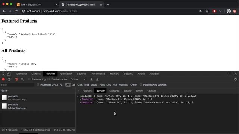
Task: Open the funnel-shaped extension icon
Action: tap(220, 11)
